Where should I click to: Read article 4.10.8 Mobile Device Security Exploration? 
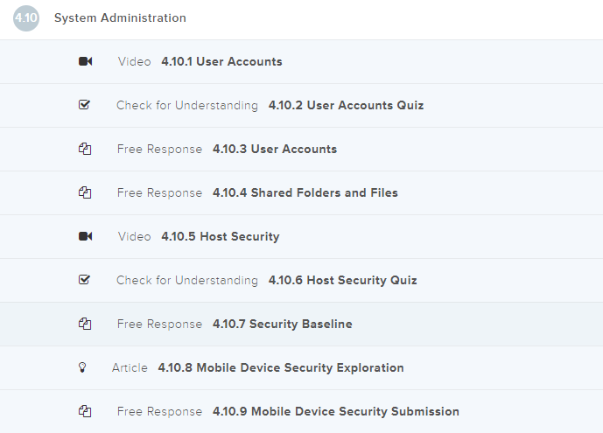click(280, 368)
